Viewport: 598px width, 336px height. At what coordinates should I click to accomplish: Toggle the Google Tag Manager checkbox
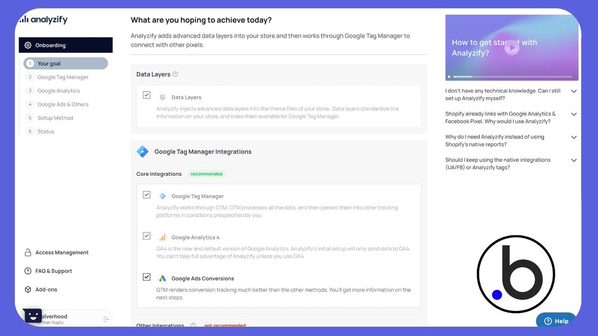(147, 195)
